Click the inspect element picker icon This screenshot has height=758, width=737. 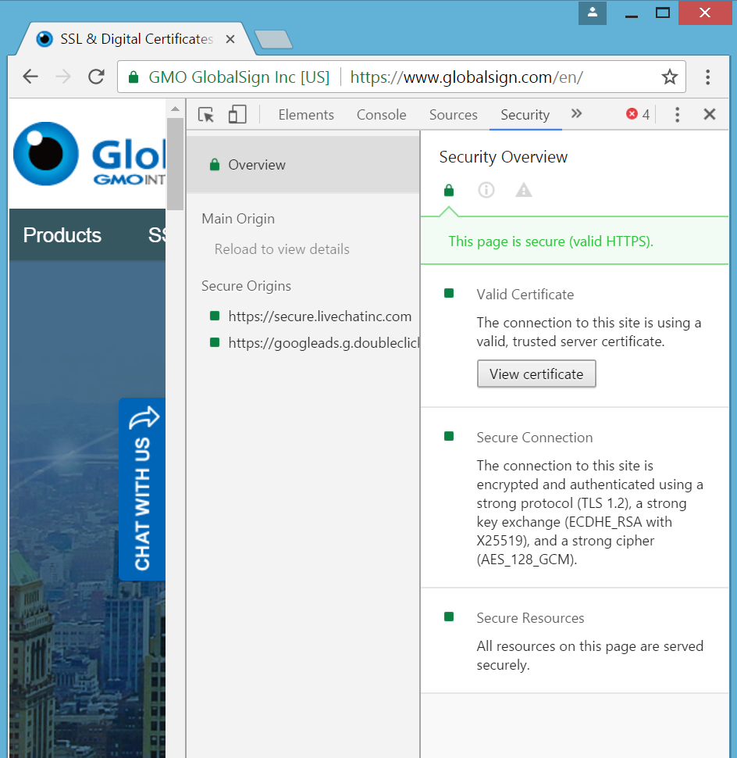[206, 115]
